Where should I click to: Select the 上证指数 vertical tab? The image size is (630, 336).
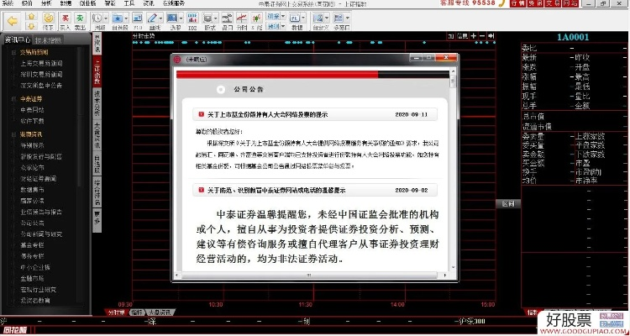97,71
